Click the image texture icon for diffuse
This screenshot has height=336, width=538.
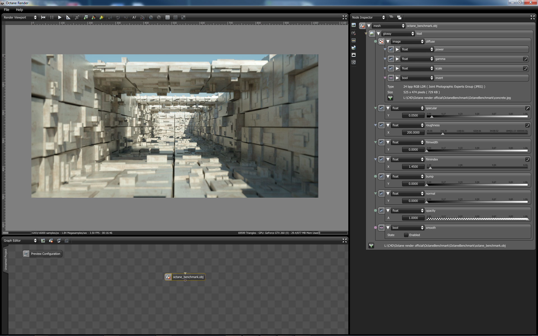point(381,41)
